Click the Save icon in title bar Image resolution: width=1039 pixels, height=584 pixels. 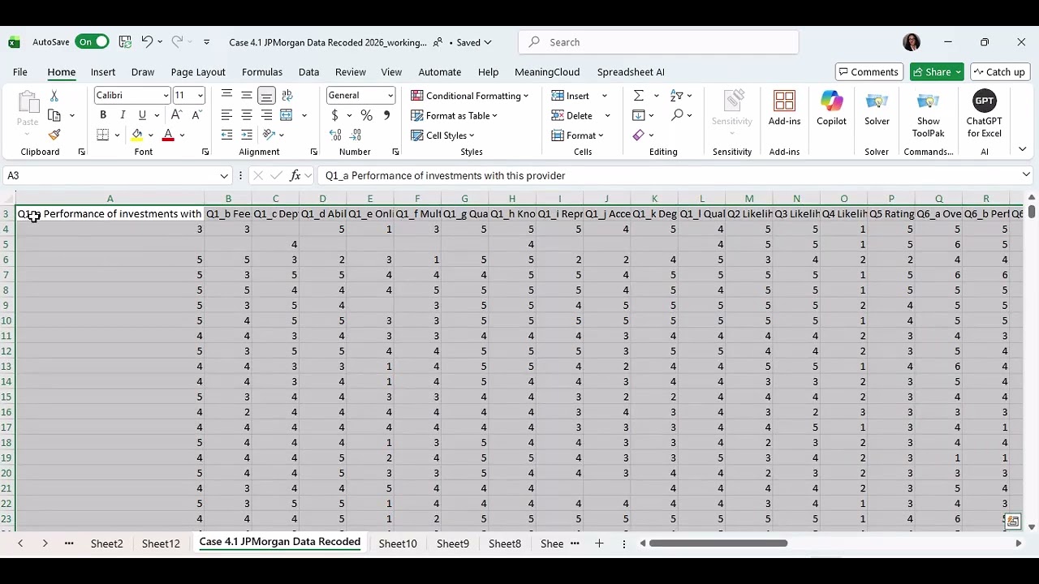[x=125, y=42]
